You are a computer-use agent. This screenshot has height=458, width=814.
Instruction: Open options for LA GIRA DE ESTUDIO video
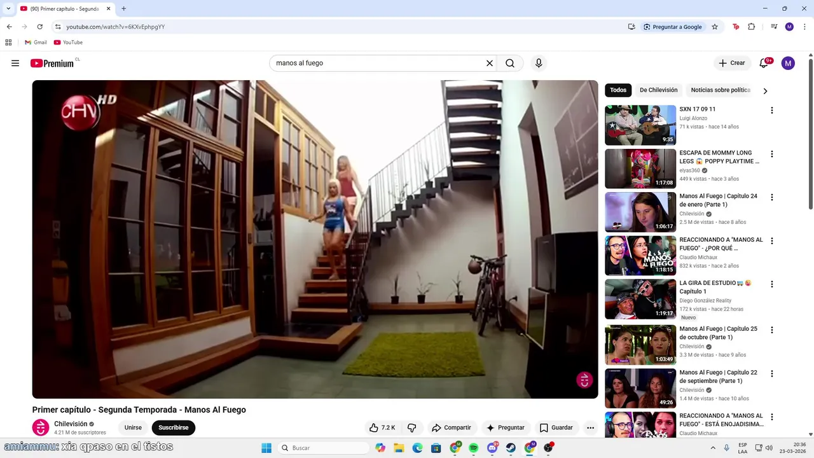[772, 284]
